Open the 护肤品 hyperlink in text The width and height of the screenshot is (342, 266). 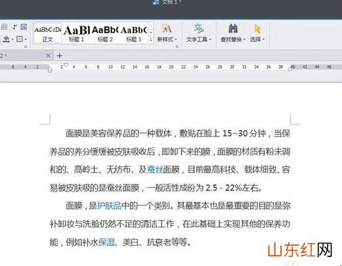click(x=109, y=206)
